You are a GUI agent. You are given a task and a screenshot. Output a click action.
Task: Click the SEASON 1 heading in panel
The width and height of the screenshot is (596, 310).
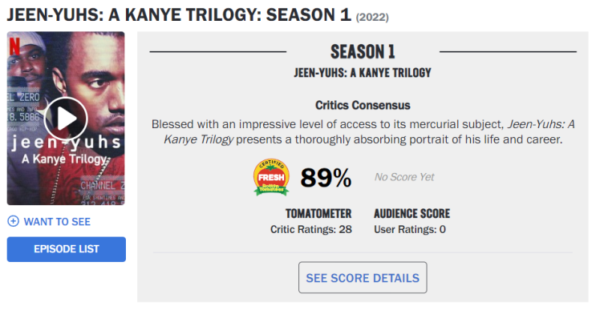point(363,51)
